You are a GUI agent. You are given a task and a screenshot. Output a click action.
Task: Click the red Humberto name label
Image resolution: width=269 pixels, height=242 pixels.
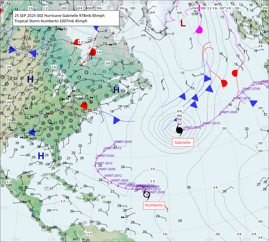point(154,205)
